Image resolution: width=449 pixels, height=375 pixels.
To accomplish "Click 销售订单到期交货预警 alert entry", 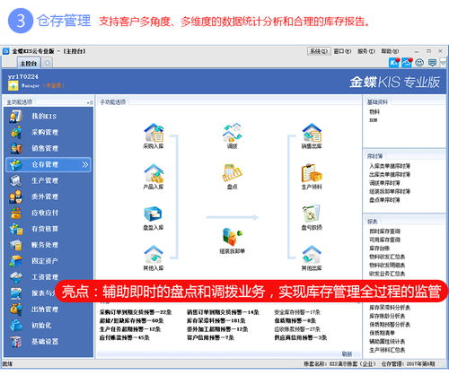I will pyautogui.click(x=223, y=312).
